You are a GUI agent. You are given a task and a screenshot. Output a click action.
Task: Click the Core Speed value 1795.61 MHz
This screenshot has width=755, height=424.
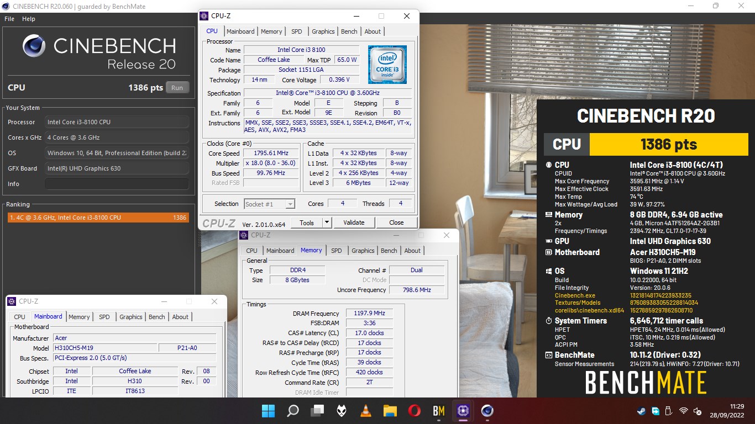[271, 153]
